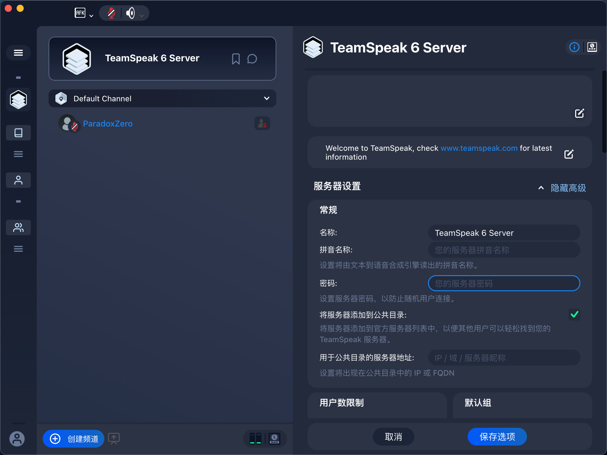Expand the AFK status dropdown arrow
Viewport: 607px width, 455px height.
pyautogui.click(x=91, y=16)
